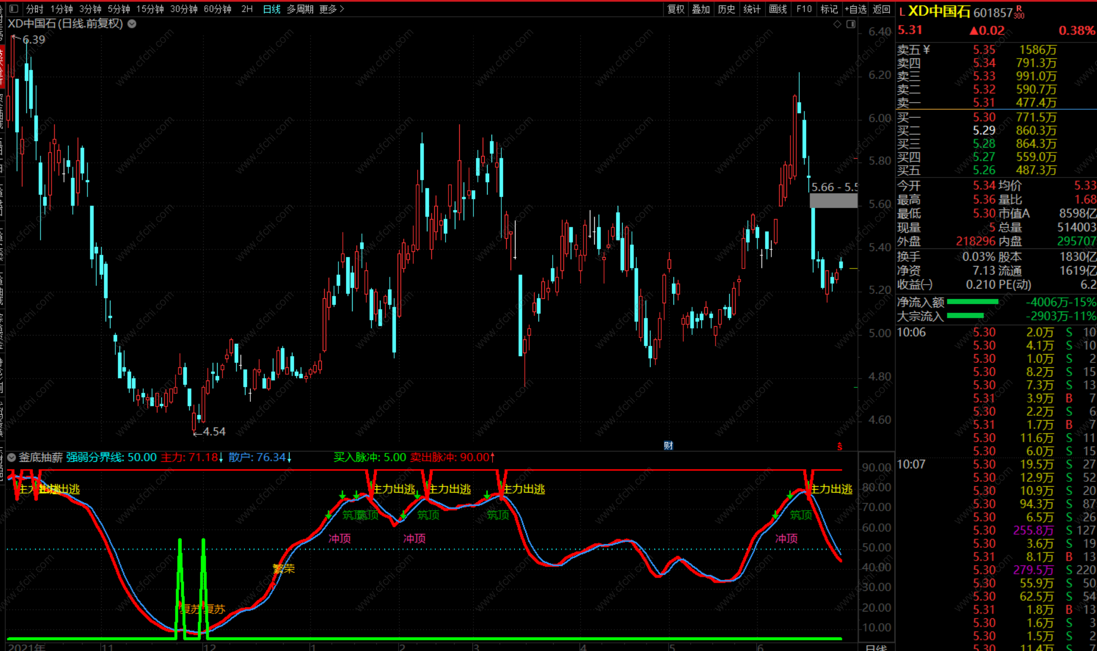
Task: Open F10 company info
Action: tap(804, 9)
